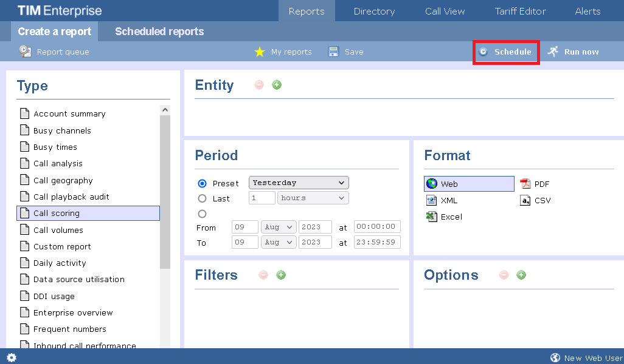624x364 pixels.
Task: Open the Report queue icon
Action: coord(25,52)
